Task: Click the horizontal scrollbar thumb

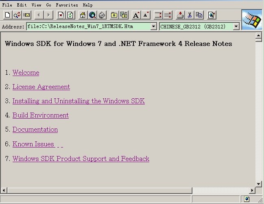Action: (x=99, y=190)
